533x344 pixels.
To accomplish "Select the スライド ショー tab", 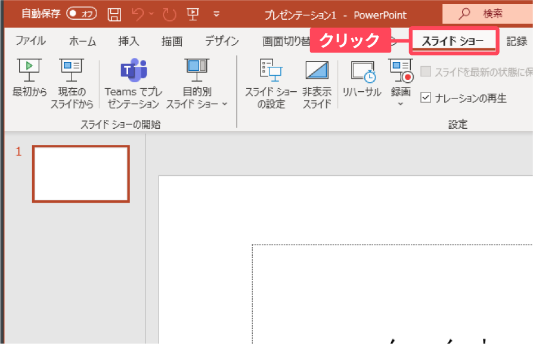I will [453, 41].
